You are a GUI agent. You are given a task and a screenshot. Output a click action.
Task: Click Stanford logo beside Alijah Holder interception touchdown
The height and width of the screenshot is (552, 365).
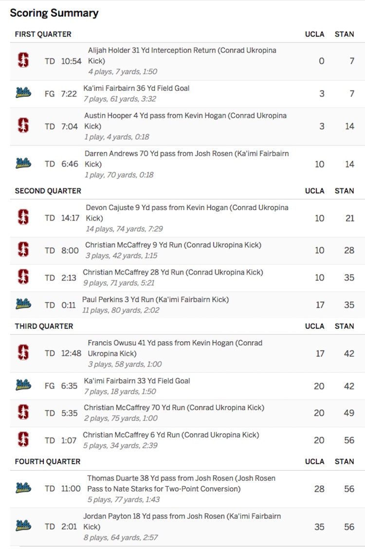point(23,60)
